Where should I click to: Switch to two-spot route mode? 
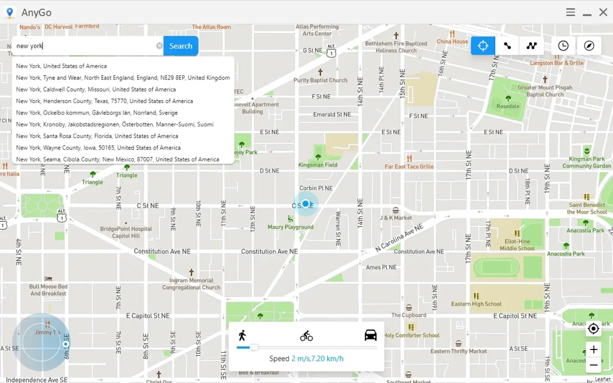(x=507, y=45)
